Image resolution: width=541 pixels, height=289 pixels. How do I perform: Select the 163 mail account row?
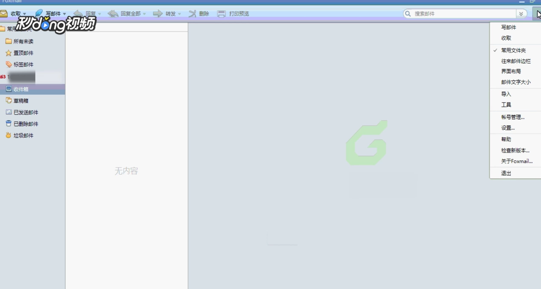pos(33,77)
